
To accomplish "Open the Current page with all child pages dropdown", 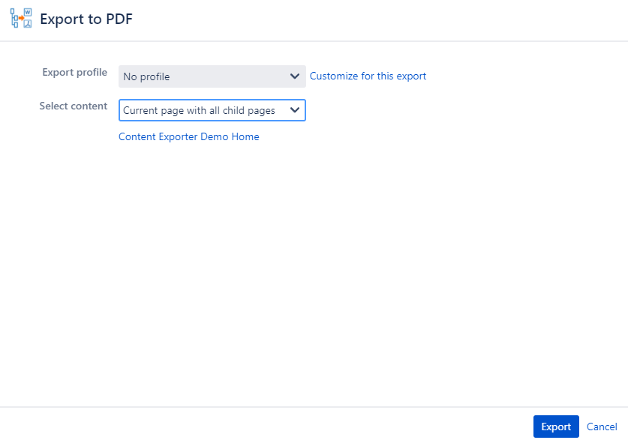I will [212, 110].
